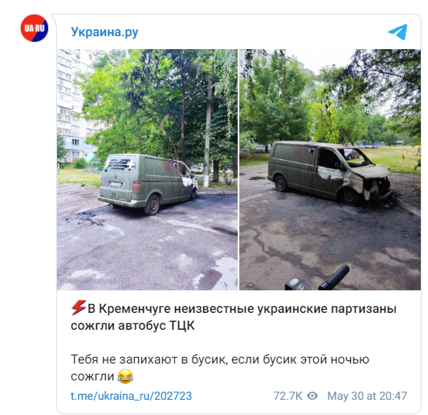Click the van's license plate in left photo
Screen dimensions: 428x415
pos(115,184)
